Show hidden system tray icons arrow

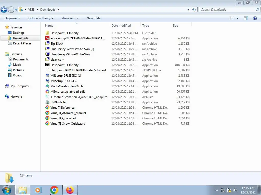click(217, 190)
